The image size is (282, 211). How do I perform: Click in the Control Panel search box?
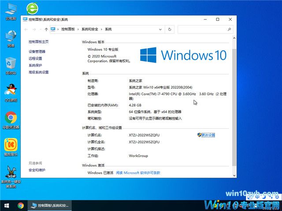point(205,29)
